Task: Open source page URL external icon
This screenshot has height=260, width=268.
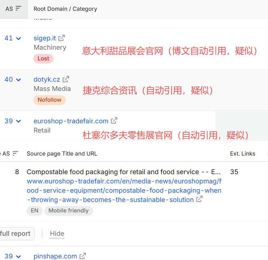Action: click(200, 199)
